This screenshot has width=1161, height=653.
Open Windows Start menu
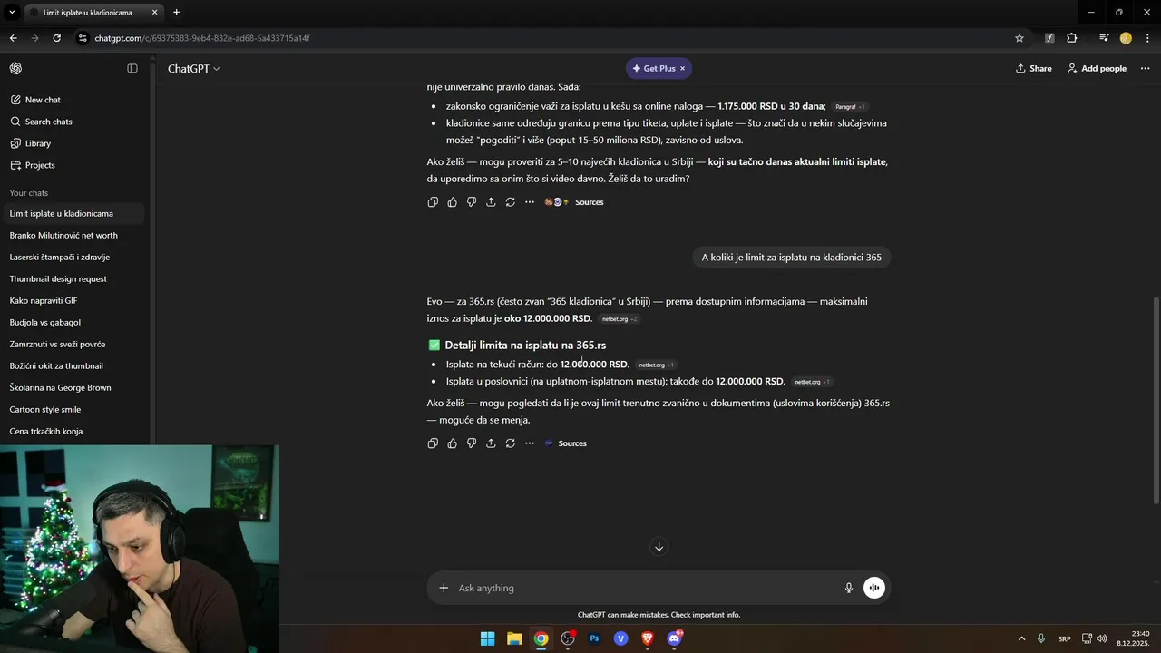[x=488, y=638]
